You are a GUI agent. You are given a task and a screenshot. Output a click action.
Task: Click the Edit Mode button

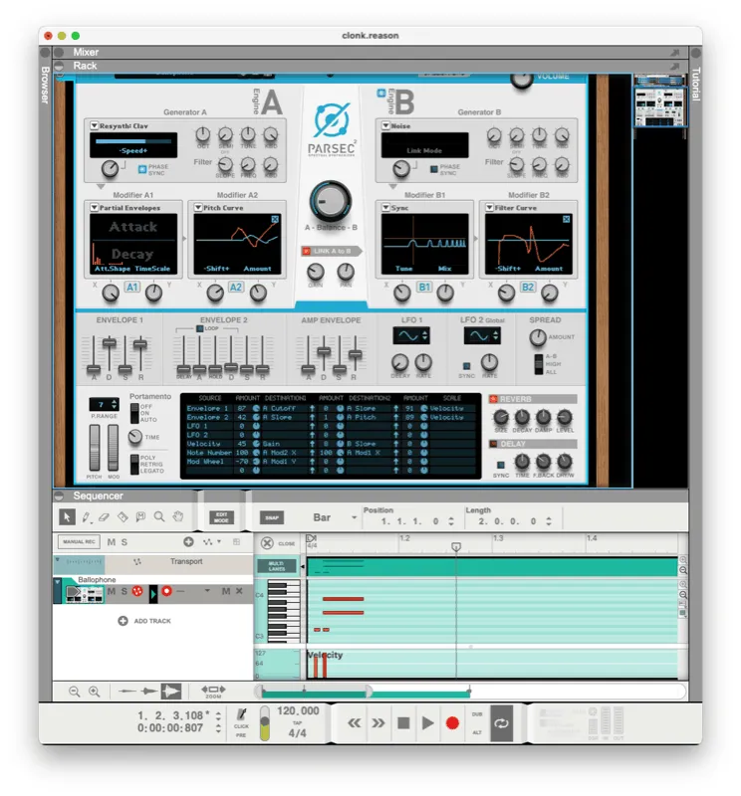tap(221, 517)
